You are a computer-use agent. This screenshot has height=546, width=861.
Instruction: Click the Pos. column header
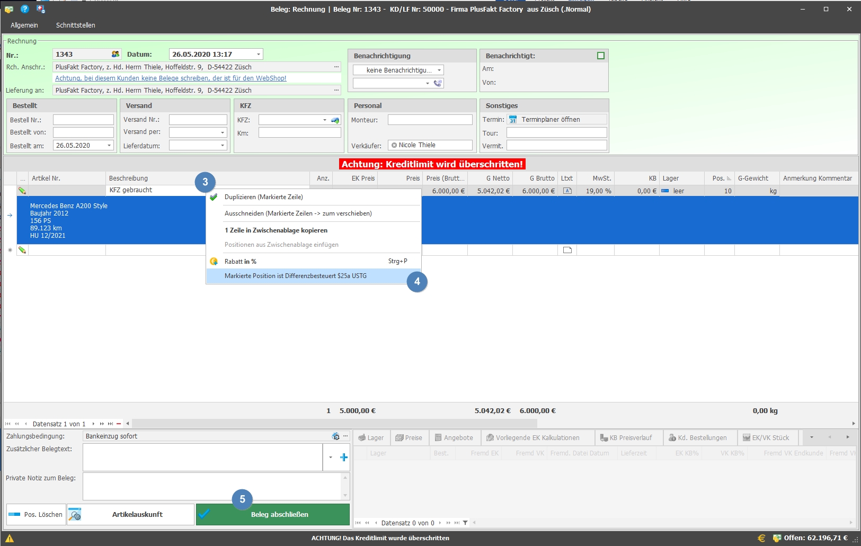pos(719,178)
